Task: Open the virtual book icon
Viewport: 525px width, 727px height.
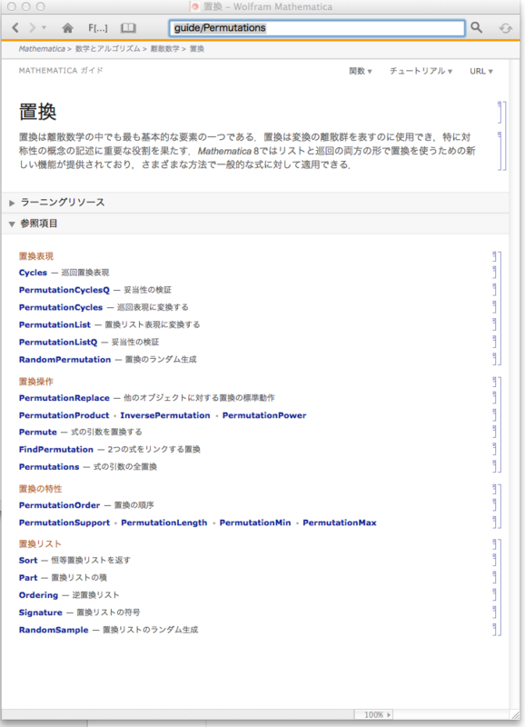Action: tap(128, 28)
